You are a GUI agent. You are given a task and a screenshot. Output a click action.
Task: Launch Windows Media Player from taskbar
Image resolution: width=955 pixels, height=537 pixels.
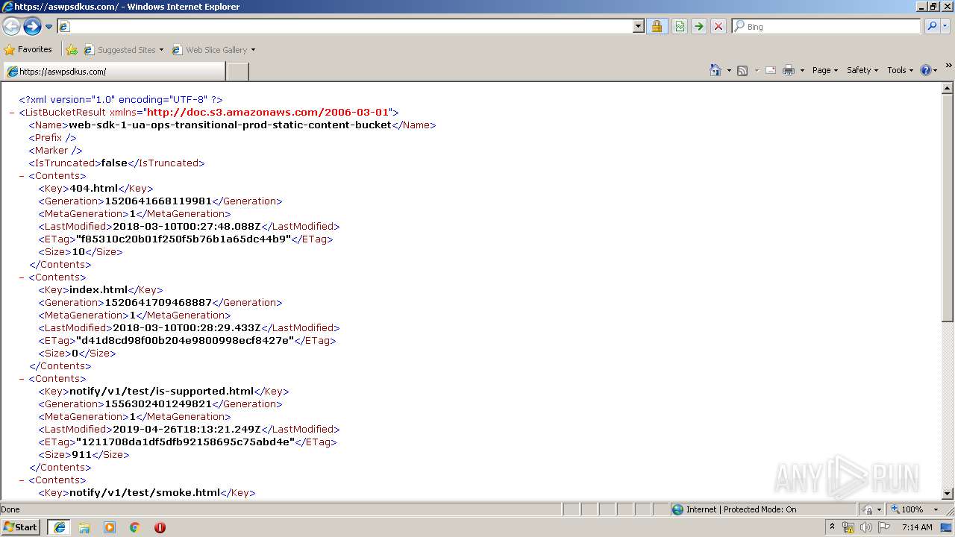click(110, 527)
